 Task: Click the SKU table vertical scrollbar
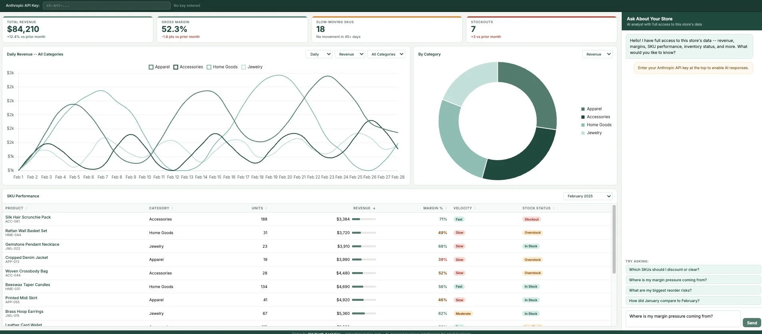coord(614,239)
